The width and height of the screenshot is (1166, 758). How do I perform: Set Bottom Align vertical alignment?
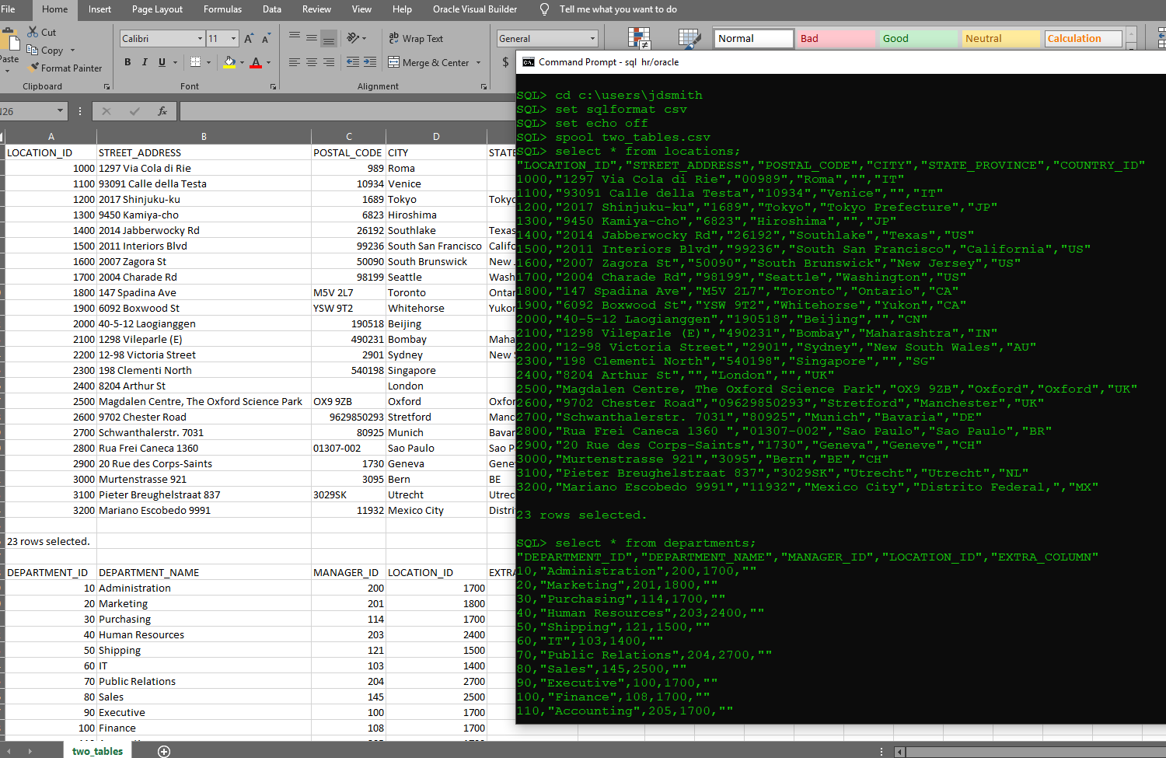[329, 37]
